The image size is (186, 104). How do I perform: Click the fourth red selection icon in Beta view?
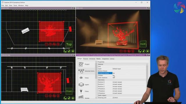pos(133,51)
